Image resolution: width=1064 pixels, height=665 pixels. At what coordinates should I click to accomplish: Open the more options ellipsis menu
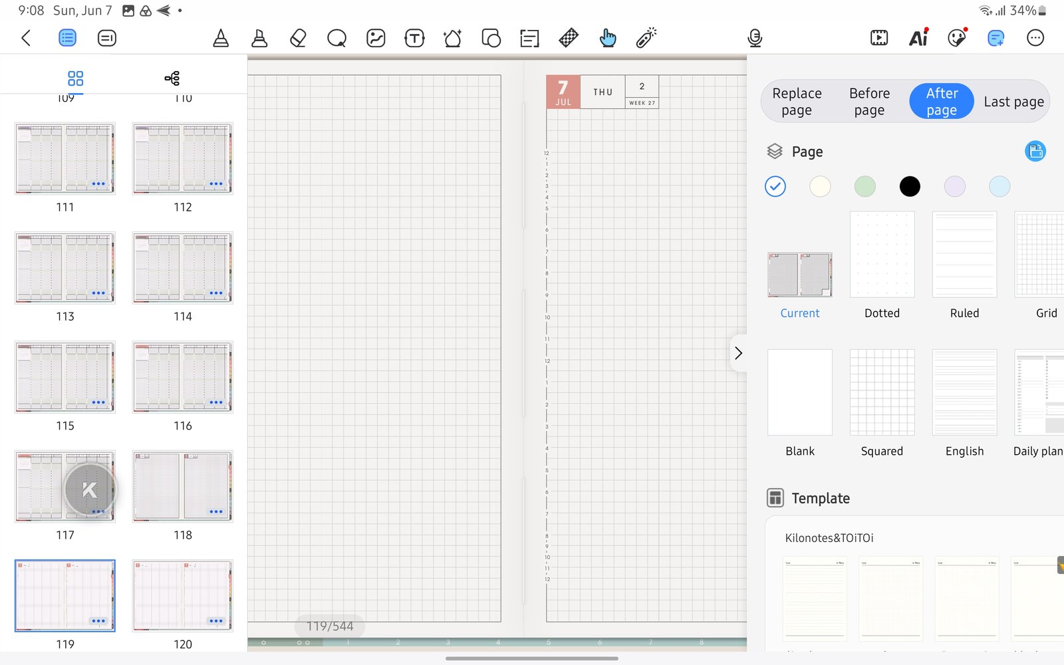click(1035, 38)
